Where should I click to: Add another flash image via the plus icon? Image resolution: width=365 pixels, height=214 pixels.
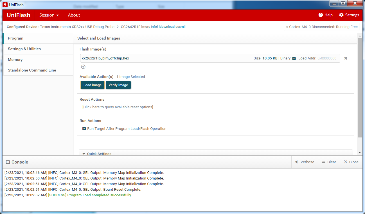[x=83, y=67]
